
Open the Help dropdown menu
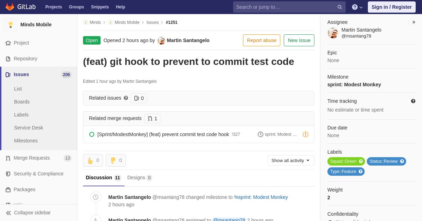tap(357, 7)
